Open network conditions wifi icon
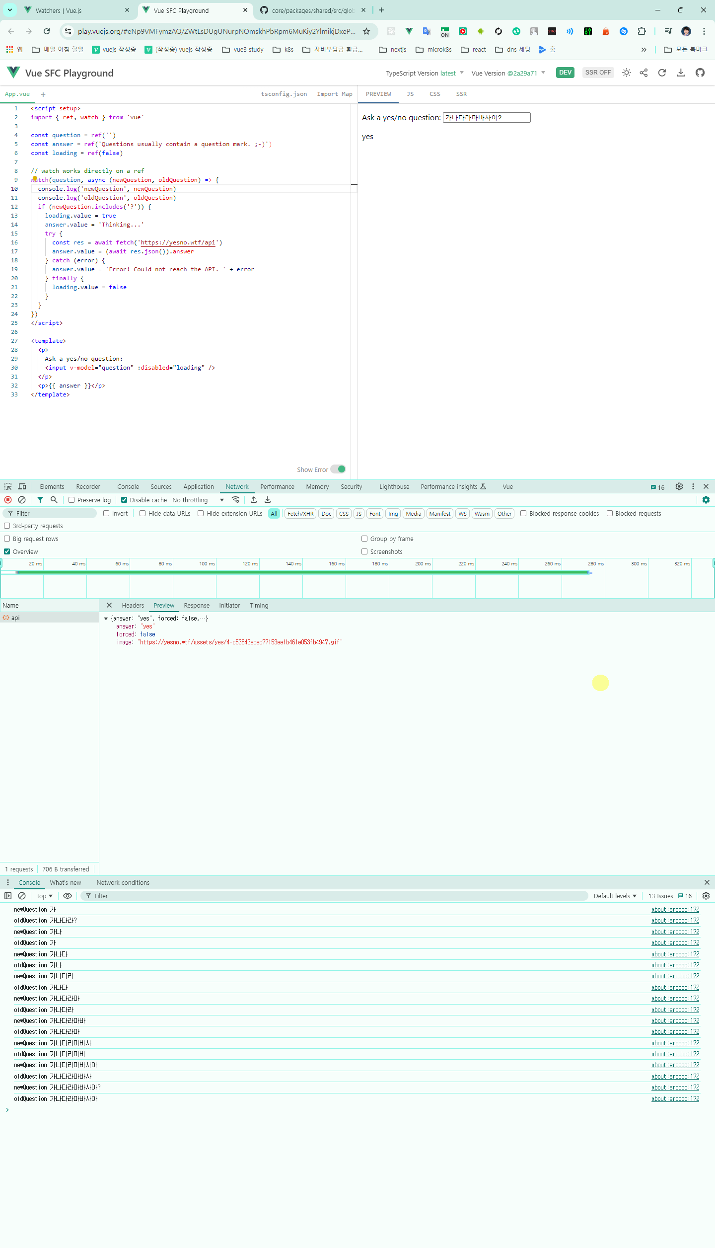715x1248 pixels. (x=236, y=500)
